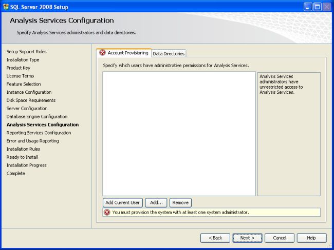Minimize the SQL Server 2008 Setup window
This screenshot has width=334, height=250.
[x=308, y=7]
